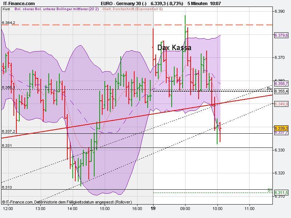Click the '19' date marker on the time axis
Screen dimensions: 291x218
pos(154,209)
